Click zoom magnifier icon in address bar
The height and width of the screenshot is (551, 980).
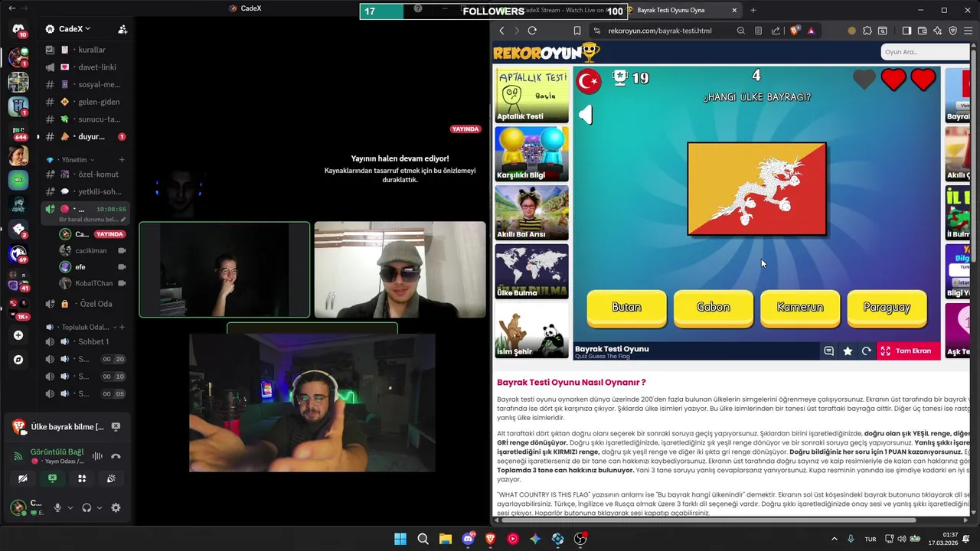point(740,31)
